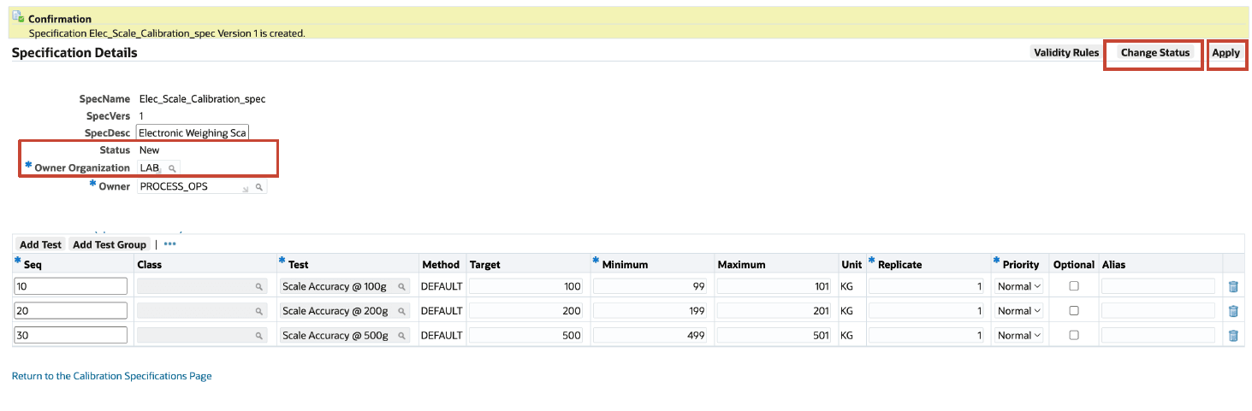Click the Maximum column header

click(x=742, y=265)
